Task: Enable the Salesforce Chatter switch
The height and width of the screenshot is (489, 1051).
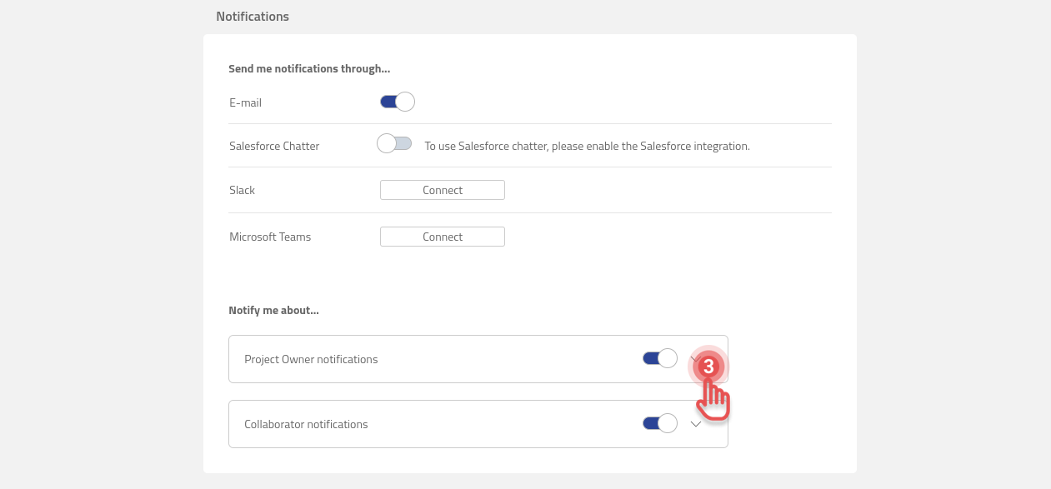Action: pyautogui.click(x=394, y=143)
